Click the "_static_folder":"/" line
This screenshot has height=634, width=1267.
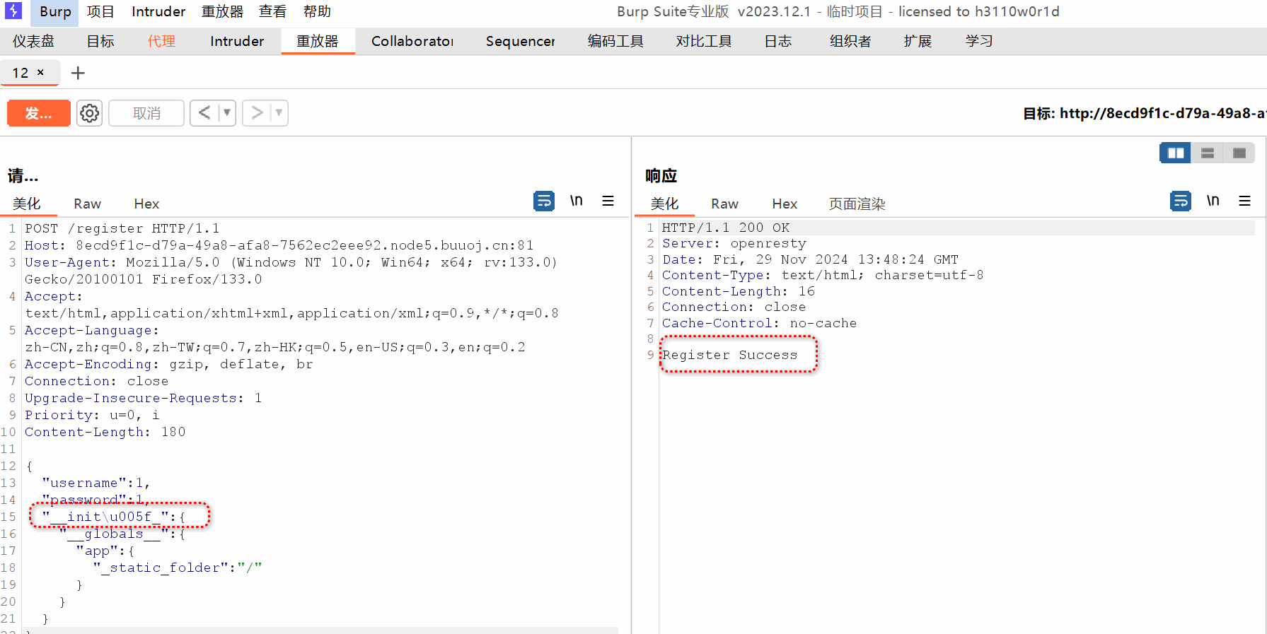[178, 568]
